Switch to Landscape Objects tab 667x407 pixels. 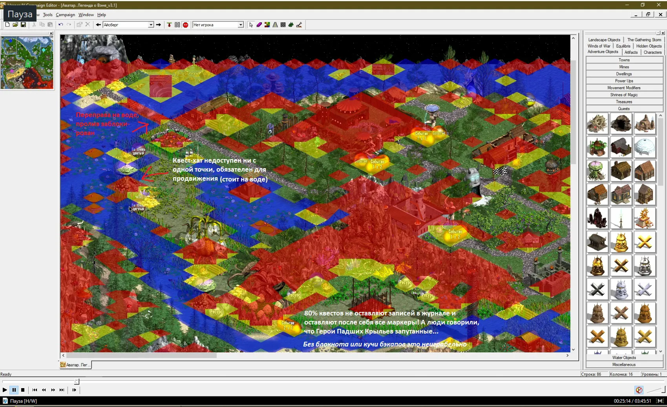tap(604, 40)
